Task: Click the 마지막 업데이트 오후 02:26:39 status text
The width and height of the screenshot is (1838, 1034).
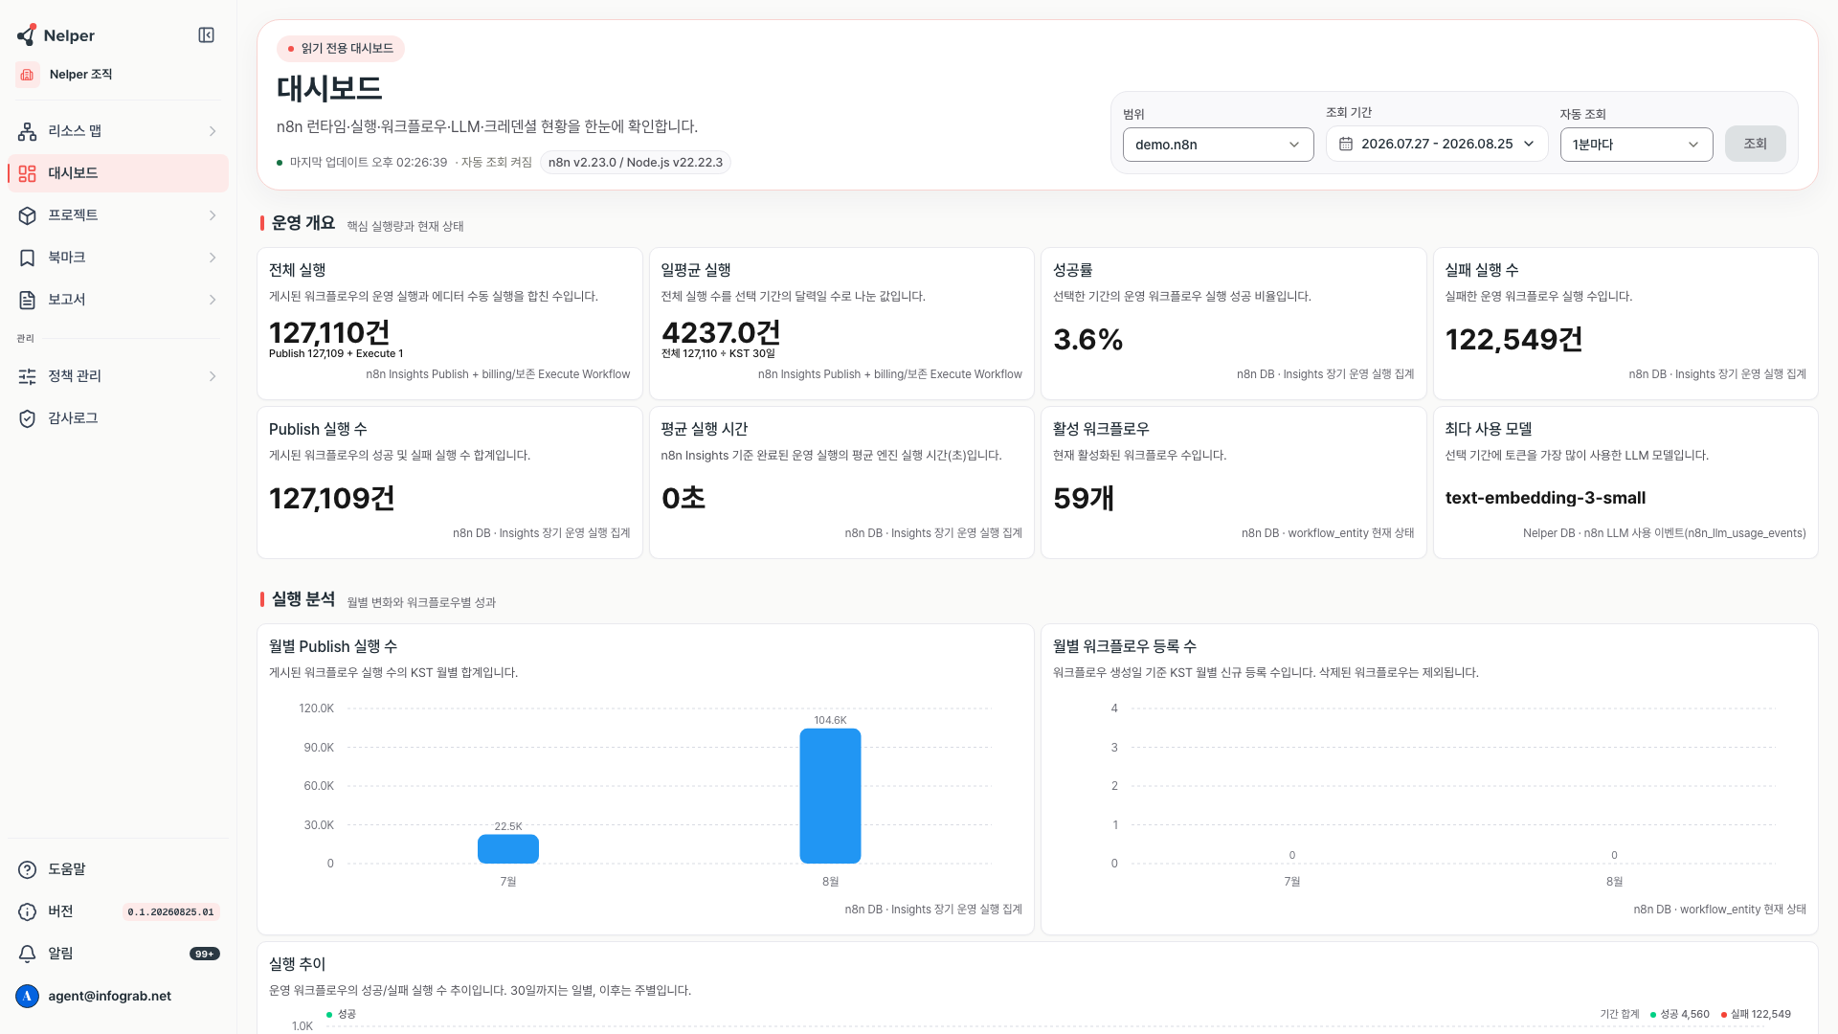Action: (x=369, y=163)
